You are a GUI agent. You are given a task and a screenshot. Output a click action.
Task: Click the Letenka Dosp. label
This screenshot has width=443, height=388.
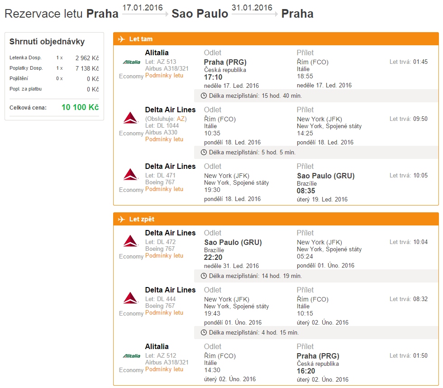point(25,57)
